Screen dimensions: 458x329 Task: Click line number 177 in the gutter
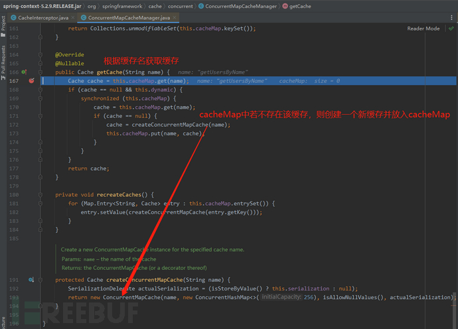click(x=14, y=168)
